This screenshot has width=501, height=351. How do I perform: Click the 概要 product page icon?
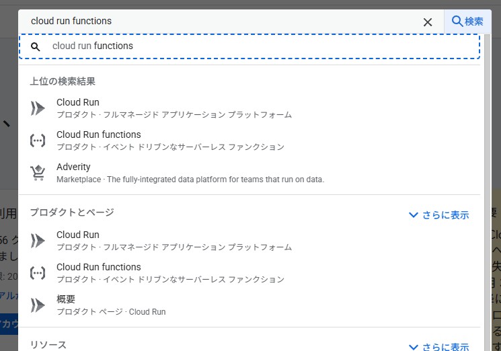click(38, 305)
